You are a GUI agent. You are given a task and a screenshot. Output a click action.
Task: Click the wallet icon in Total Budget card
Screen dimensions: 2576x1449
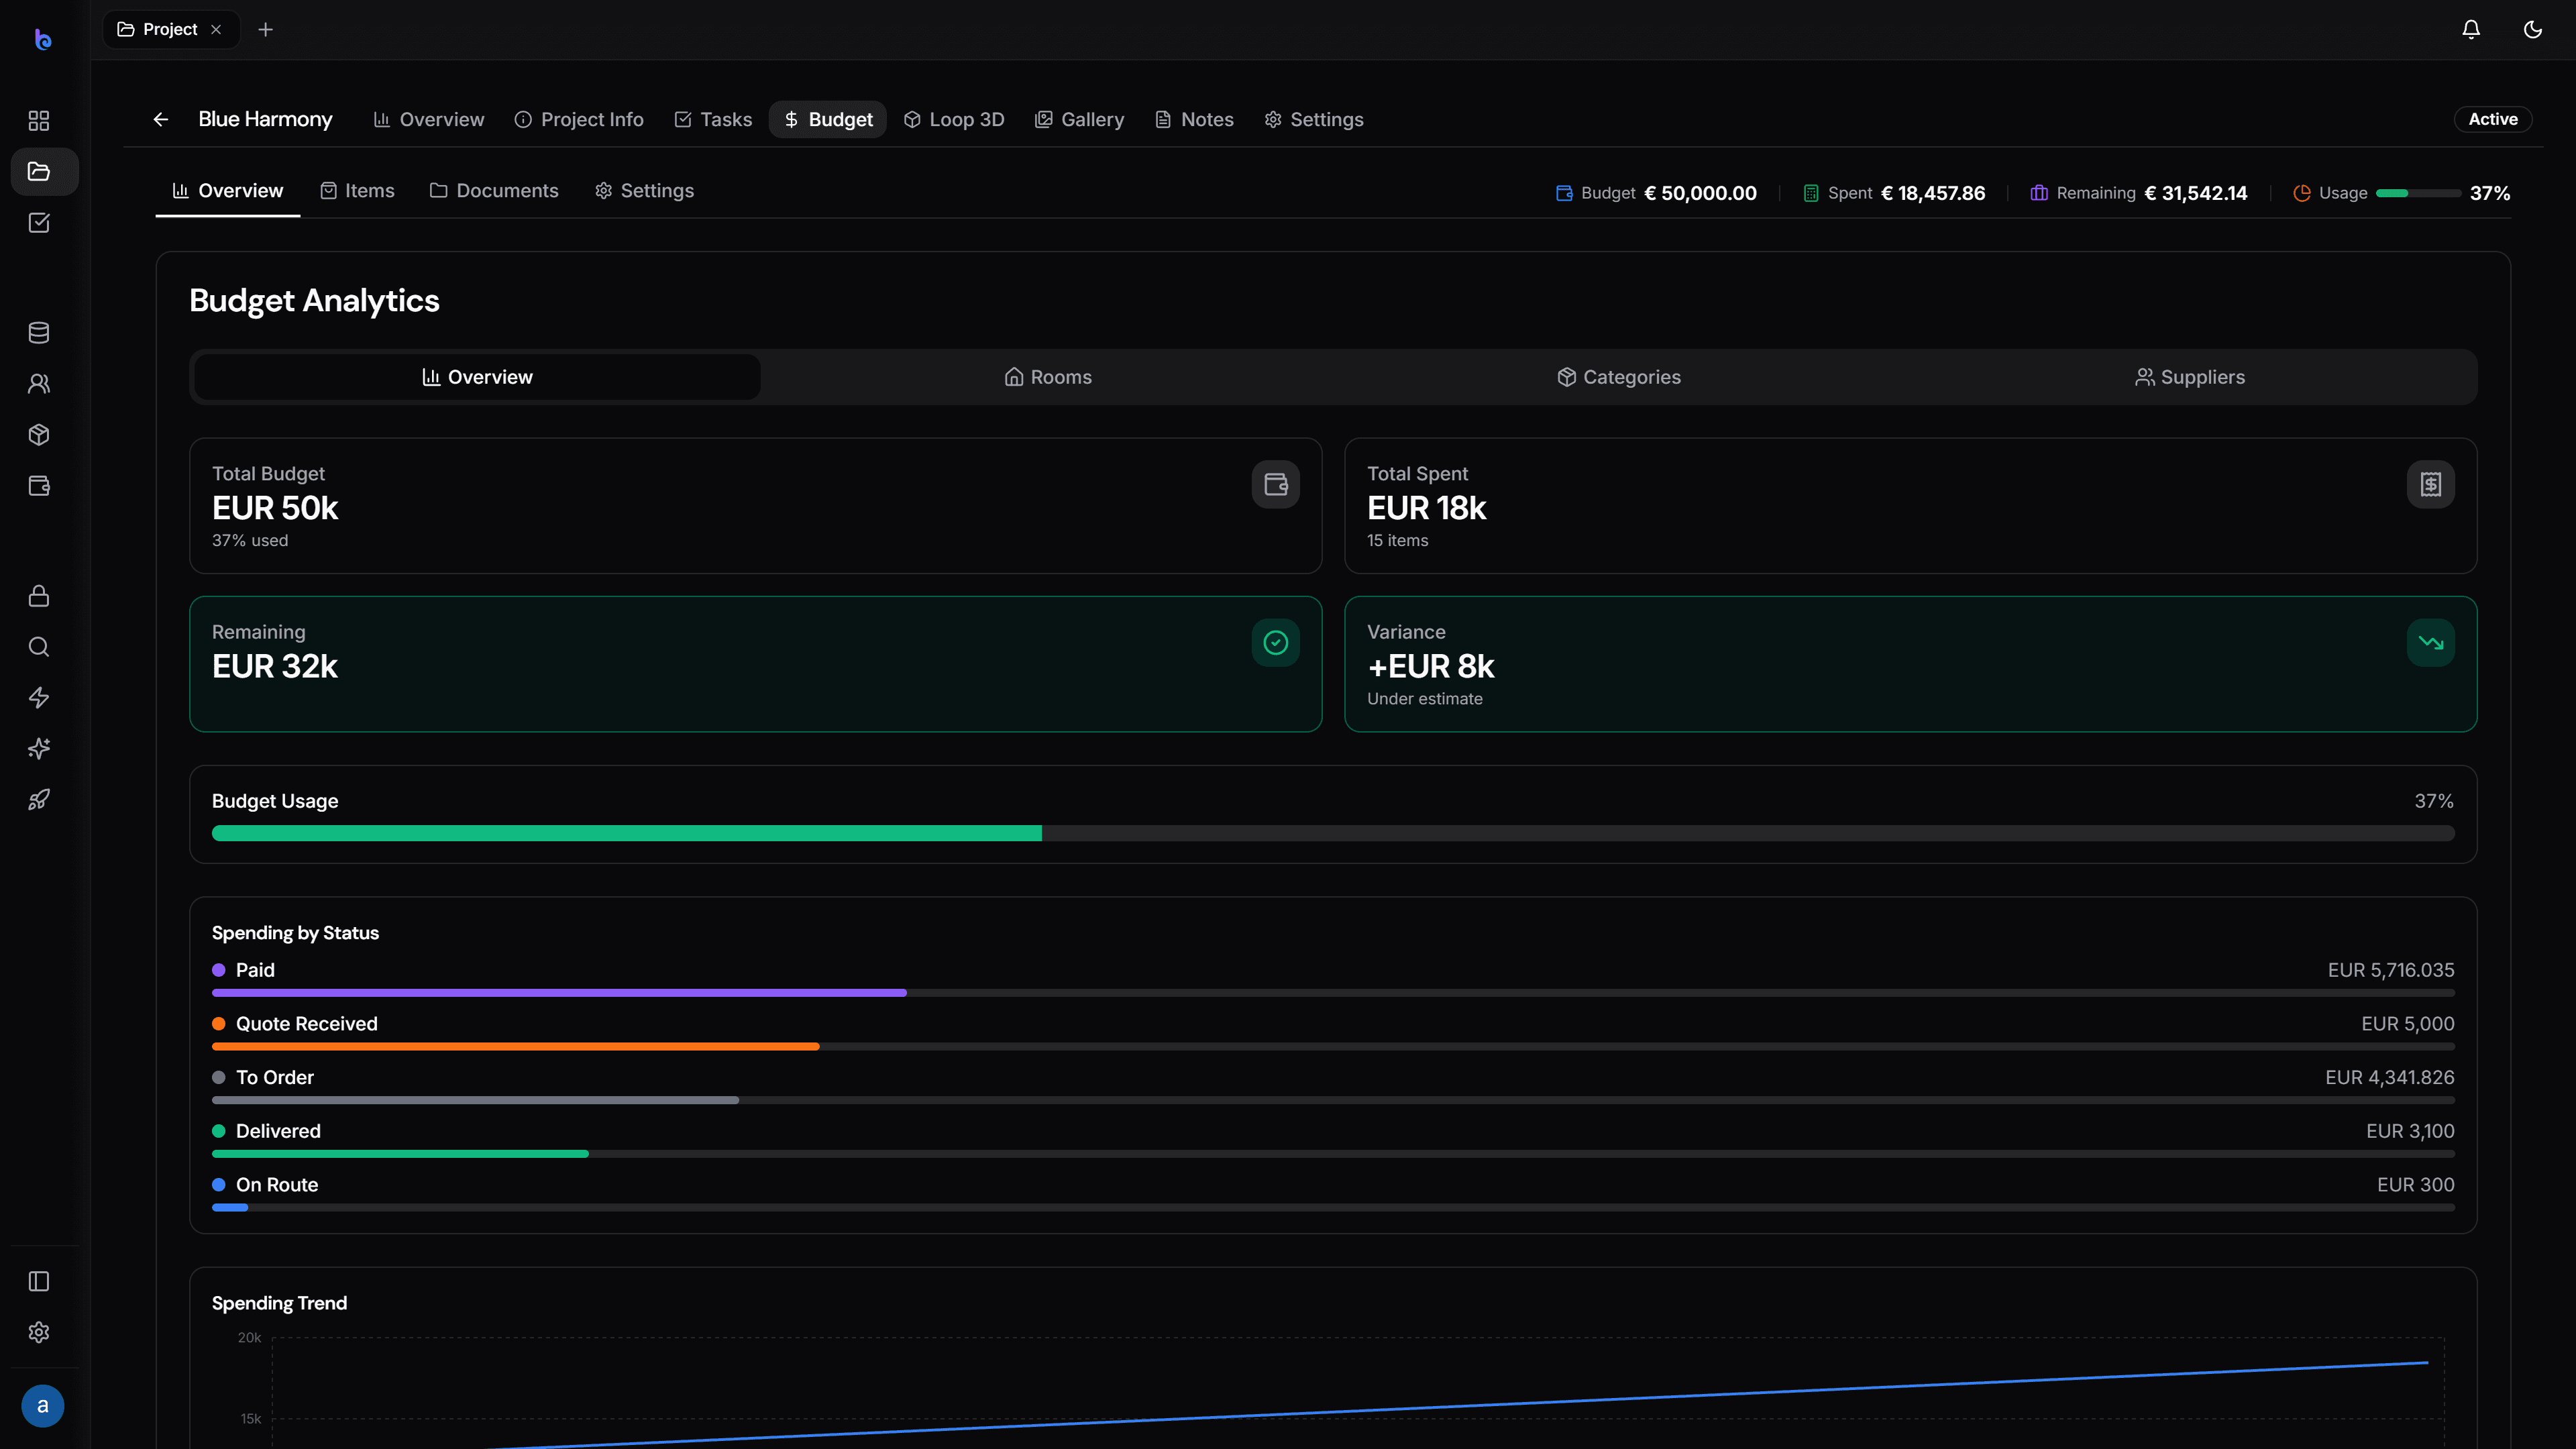1275,484
